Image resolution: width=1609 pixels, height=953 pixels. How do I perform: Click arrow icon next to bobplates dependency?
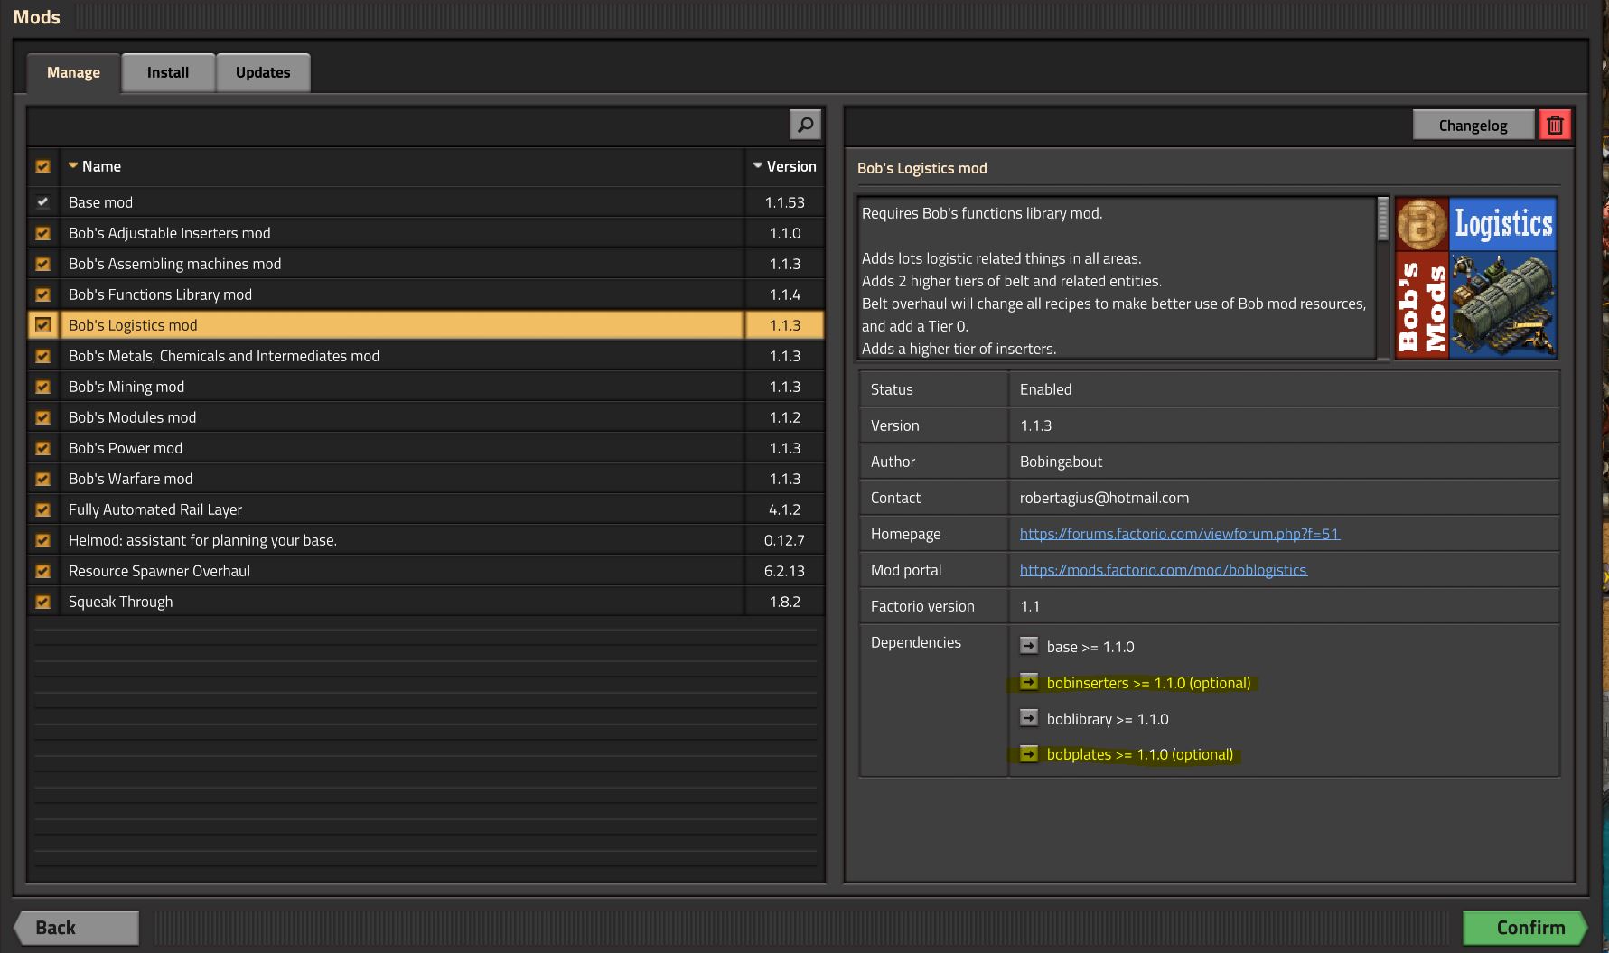click(1029, 753)
